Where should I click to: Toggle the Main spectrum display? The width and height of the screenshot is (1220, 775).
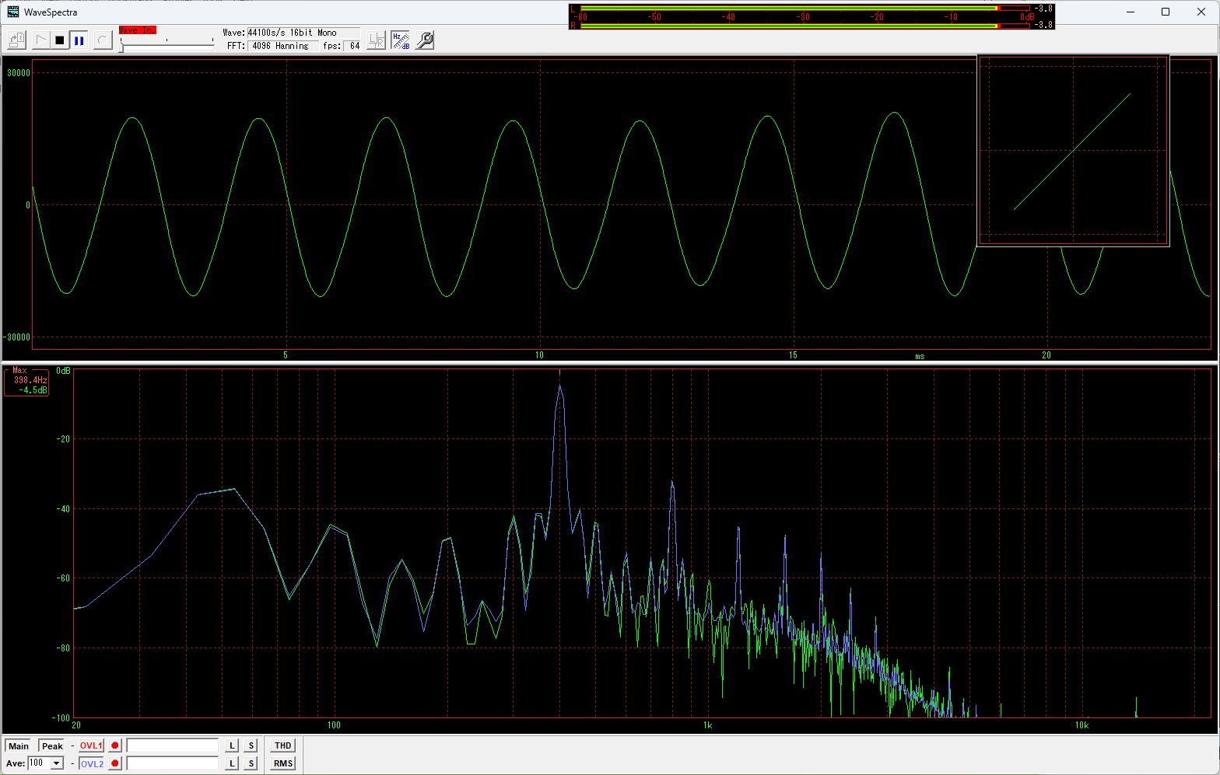click(x=19, y=745)
